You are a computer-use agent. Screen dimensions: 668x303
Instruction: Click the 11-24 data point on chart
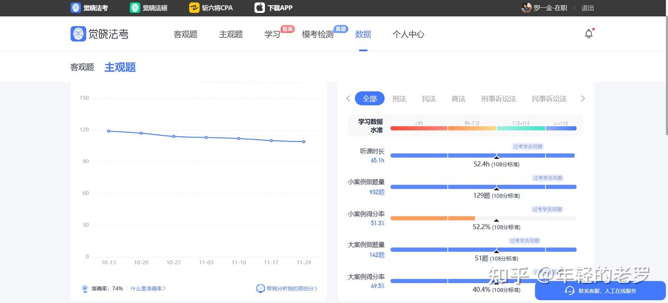[x=304, y=142]
